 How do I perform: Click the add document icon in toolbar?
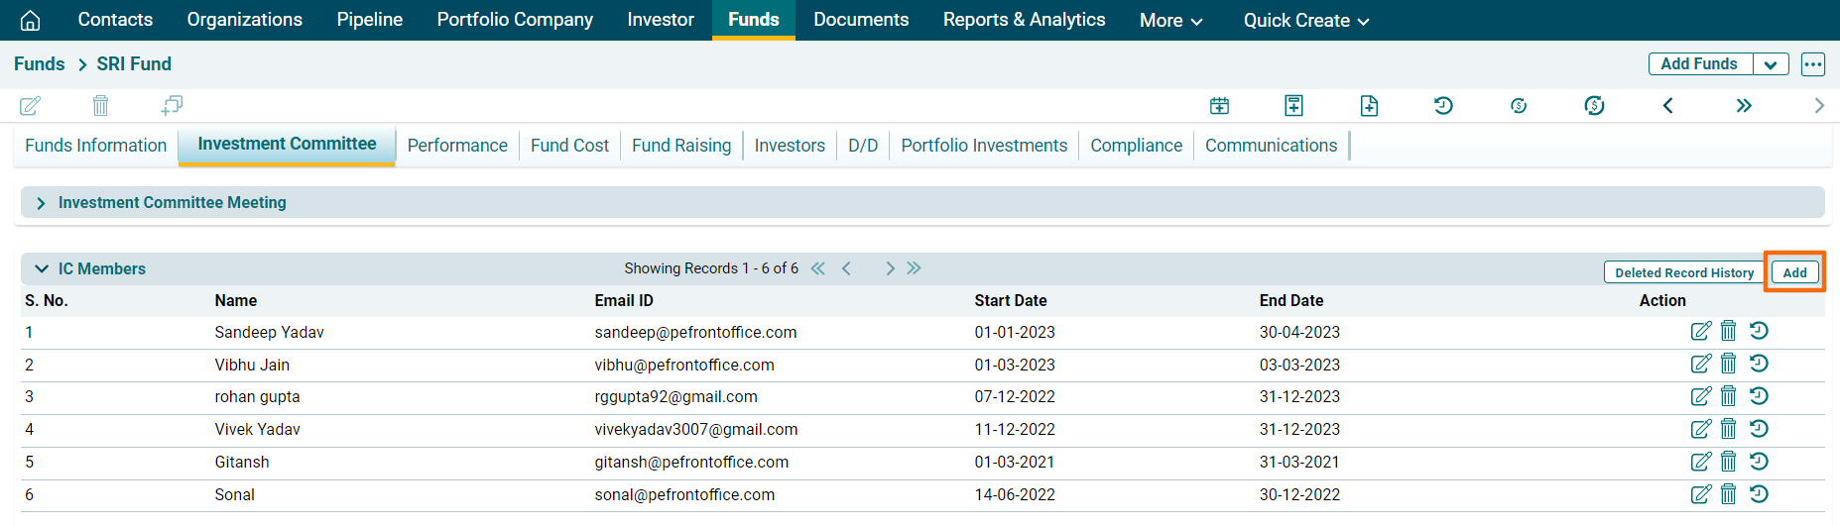(1369, 106)
